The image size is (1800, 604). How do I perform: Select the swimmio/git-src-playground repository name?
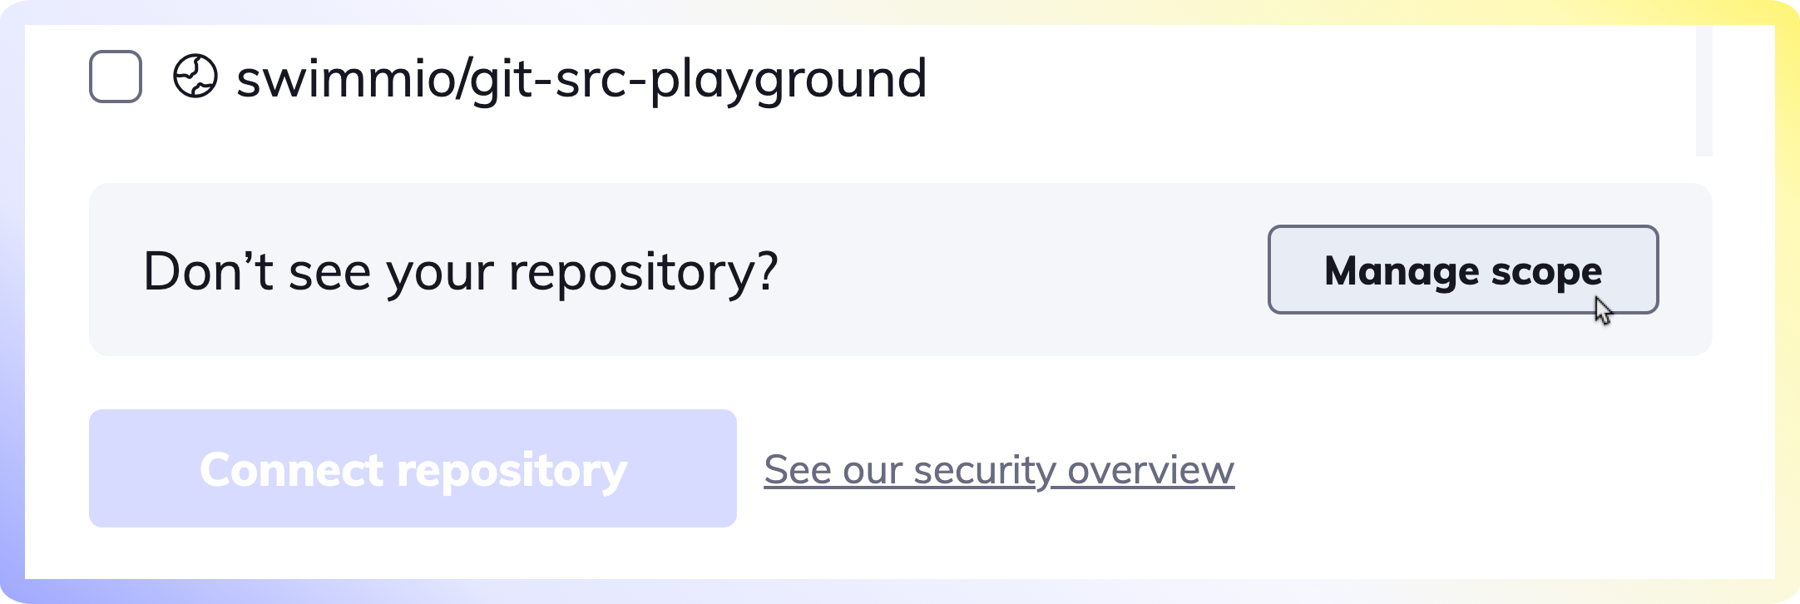581,79
